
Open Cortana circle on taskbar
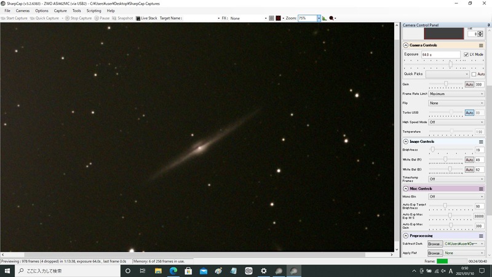pos(128,271)
